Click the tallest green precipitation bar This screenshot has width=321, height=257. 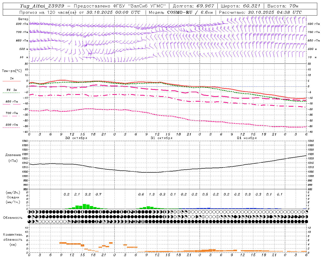tap(84, 206)
